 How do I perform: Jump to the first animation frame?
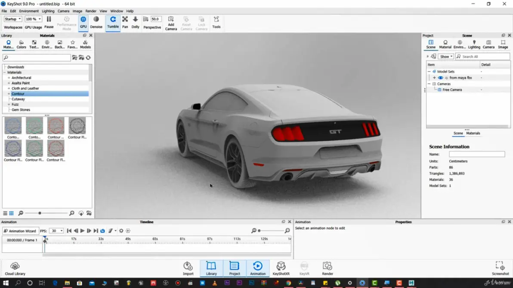(x=69, y=230)
